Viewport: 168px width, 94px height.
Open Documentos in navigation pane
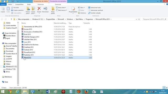coord(10,49)
